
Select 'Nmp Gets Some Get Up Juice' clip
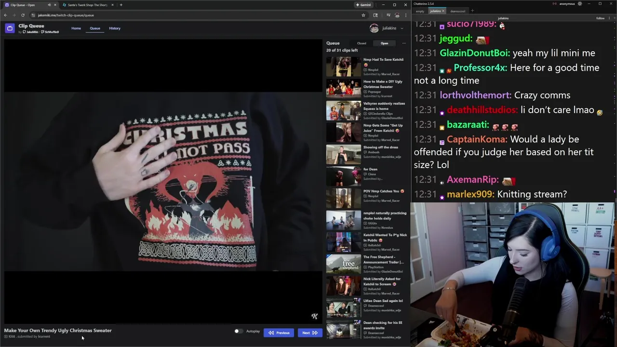click(x=367, y=133)
